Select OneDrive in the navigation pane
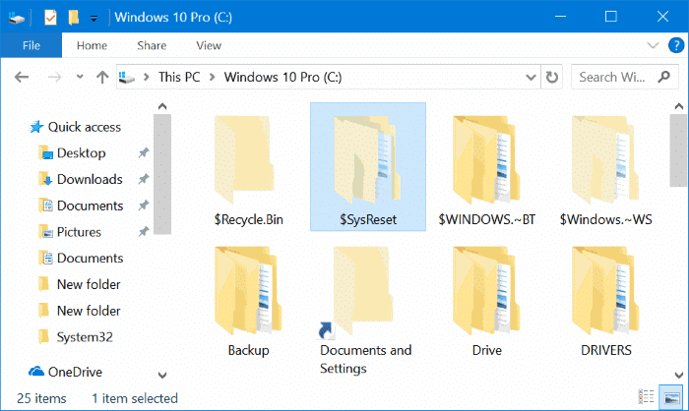This screenshot has width=689, height=411. [x=66, y=372]
